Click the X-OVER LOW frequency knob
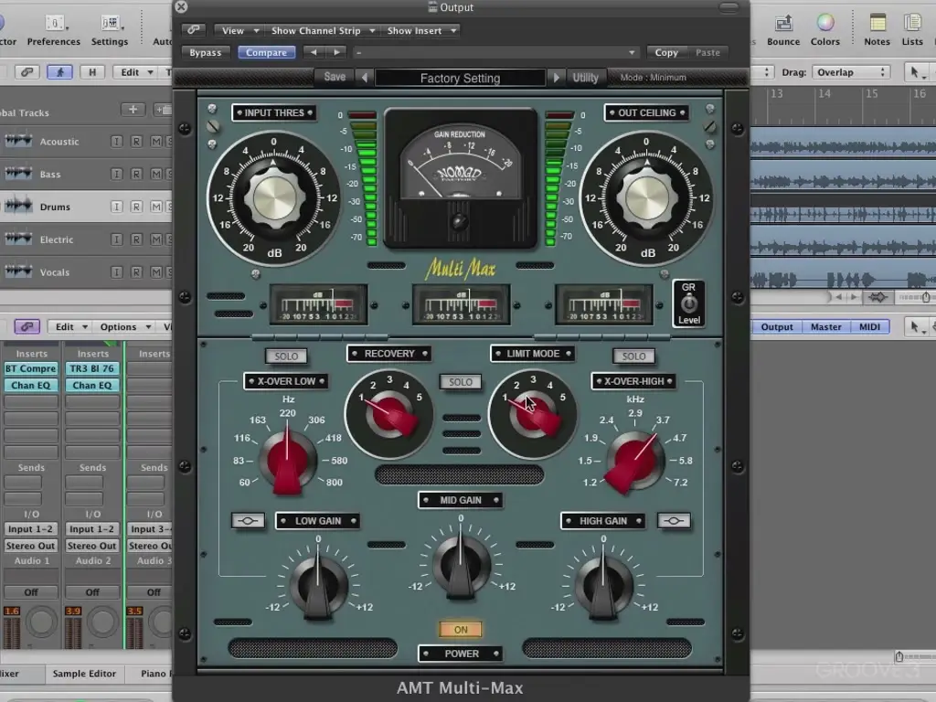The width and height of the screenshot is (936, 702). point(287,461)
